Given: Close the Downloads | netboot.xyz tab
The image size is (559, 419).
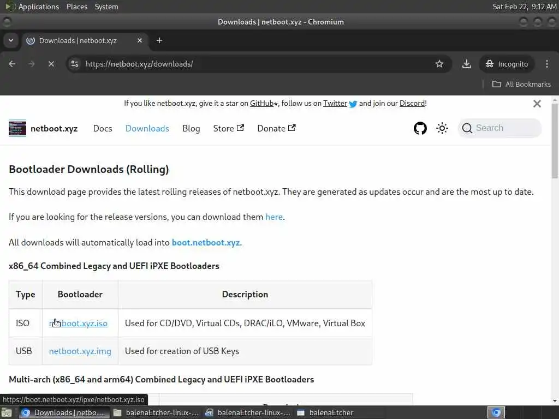Looking at the screenshot, I should click(x=139, y=40).
